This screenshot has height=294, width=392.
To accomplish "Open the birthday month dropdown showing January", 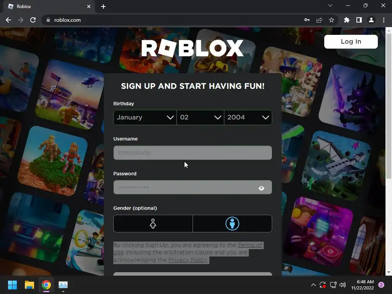I will [145, 117].
